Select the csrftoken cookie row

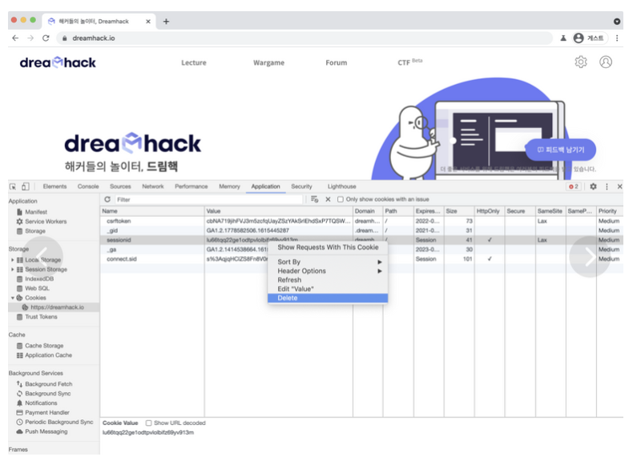tap(361, 221)
